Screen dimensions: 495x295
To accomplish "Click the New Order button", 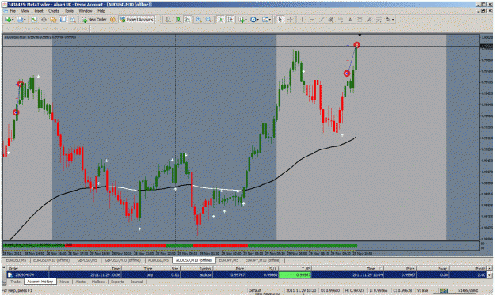I will (94, 20).
